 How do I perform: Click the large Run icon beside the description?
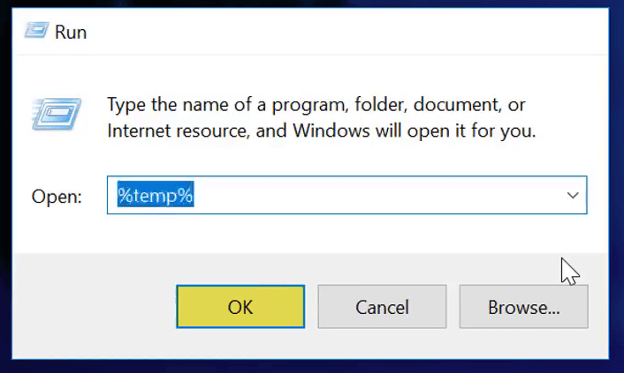pos(57,114)
